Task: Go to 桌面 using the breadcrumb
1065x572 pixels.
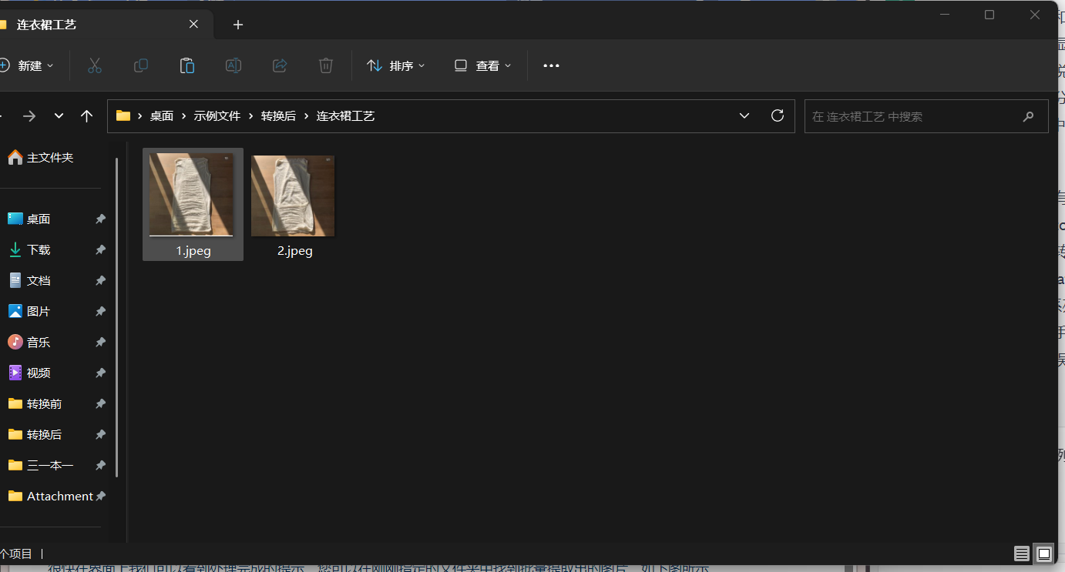Action: [162, 115]
